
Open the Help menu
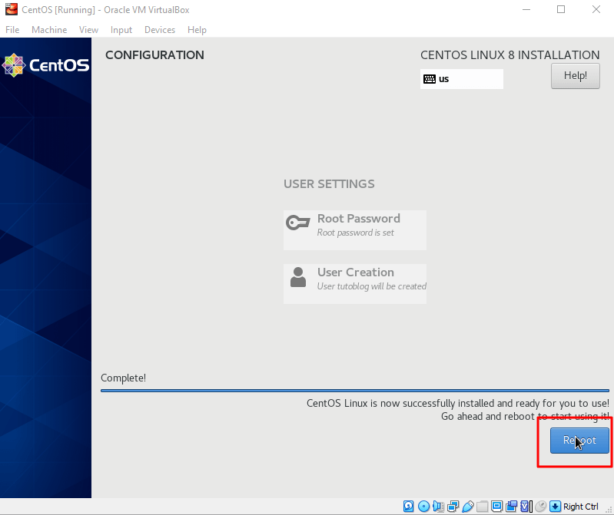(197, 30)
